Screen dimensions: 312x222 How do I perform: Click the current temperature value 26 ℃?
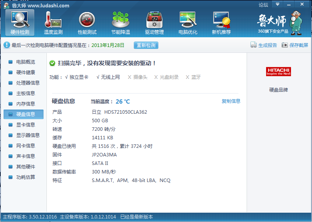tap(123, 101)
